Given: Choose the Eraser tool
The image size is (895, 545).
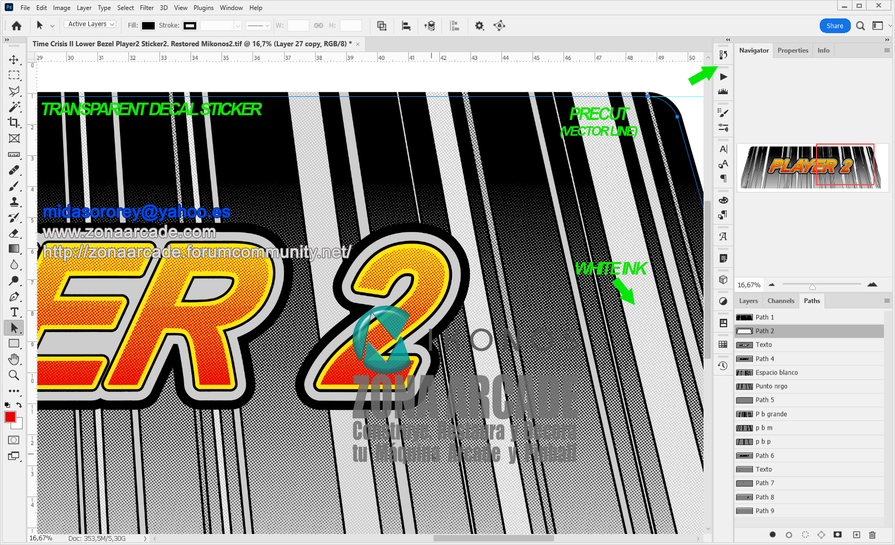Looking at the screenshot, I should (x=14, y=233).
